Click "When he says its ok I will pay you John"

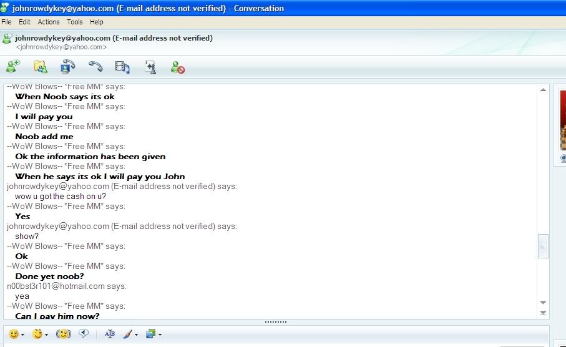(100, 177)
